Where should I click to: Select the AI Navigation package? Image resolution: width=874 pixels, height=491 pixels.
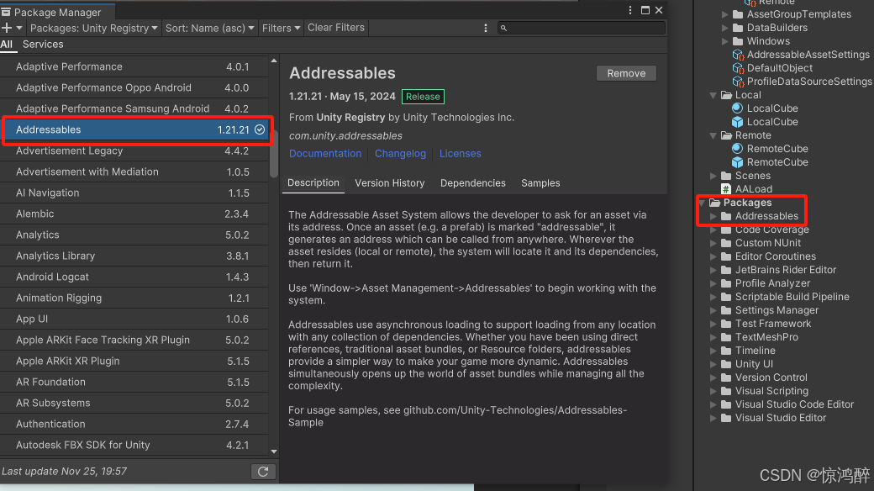(x=134, y=193)
